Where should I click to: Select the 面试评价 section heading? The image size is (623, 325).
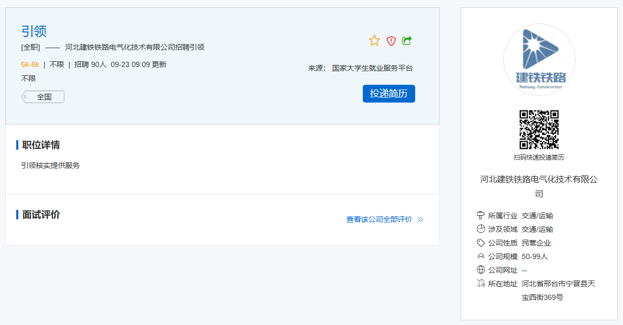[41, 215]
